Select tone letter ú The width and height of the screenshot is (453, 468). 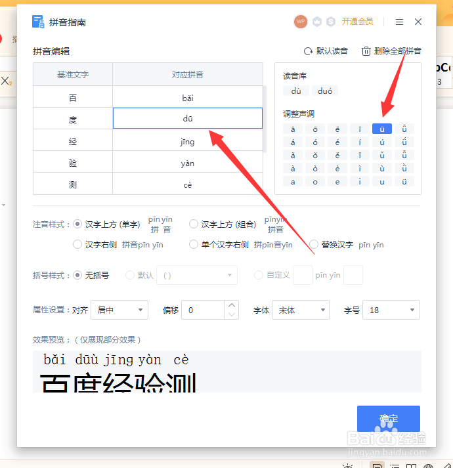point(382,142)
